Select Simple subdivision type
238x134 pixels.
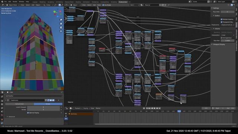(48, 104)
